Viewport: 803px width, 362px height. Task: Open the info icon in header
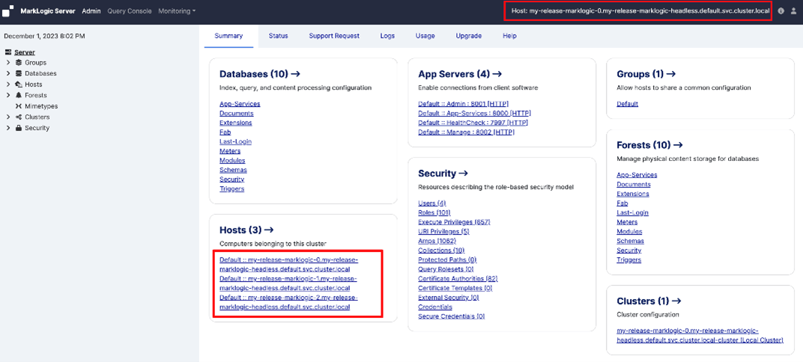tap(781, 11)
